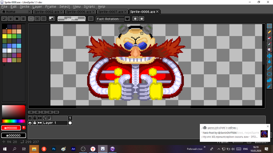The width and height of the screenshot is (273, 153).
Task: Select the Blur spray tool
Action: tap(269, 86)
